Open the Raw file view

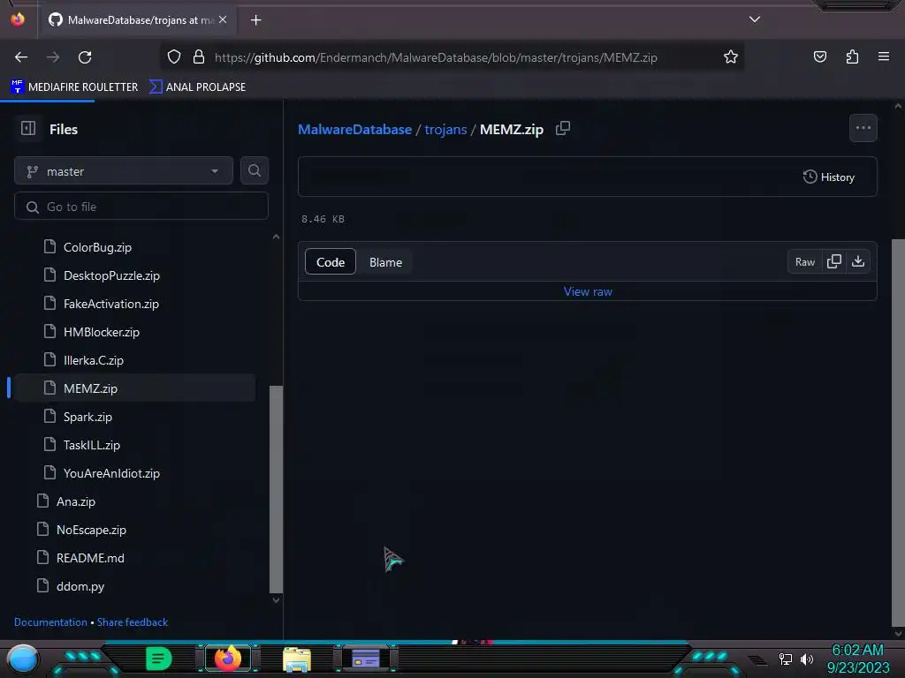(804, 261)
